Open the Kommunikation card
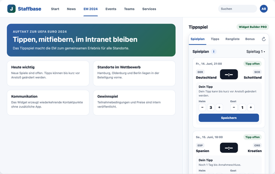The width and height of the screenshot is (275, 174). 48,103
